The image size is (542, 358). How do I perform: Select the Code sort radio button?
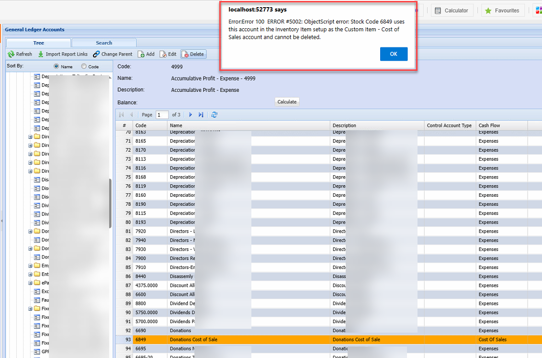[x=84, y=67]
